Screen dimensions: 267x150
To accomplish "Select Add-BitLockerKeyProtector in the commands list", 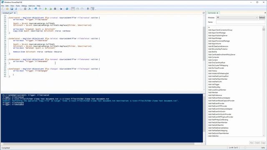I will 218,49.
